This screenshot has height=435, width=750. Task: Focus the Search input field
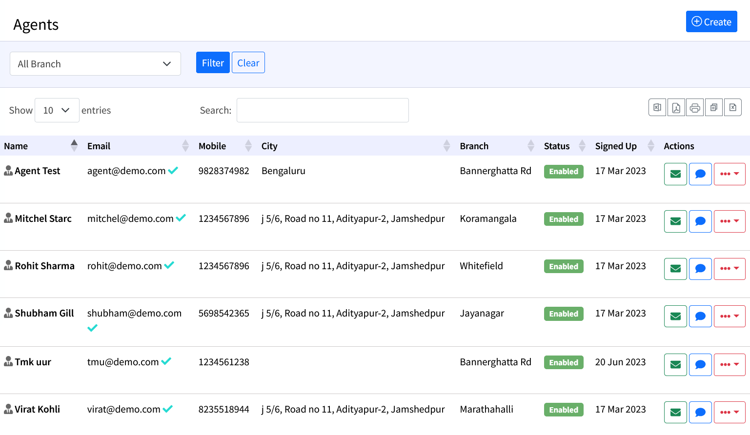[x=323, y=110]
